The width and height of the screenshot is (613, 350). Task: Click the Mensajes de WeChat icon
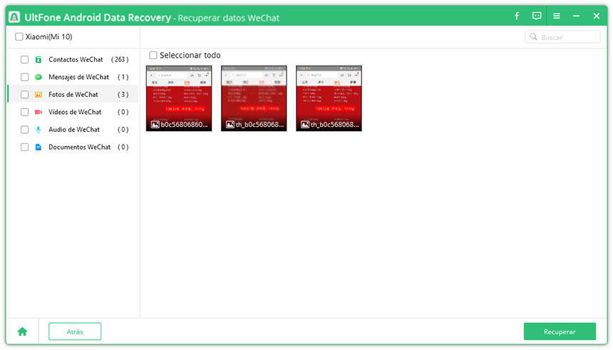click(38, 77)
